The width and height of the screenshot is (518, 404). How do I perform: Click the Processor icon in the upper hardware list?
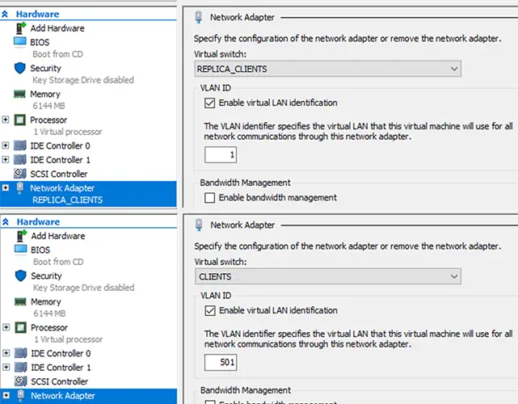(20, 120)
